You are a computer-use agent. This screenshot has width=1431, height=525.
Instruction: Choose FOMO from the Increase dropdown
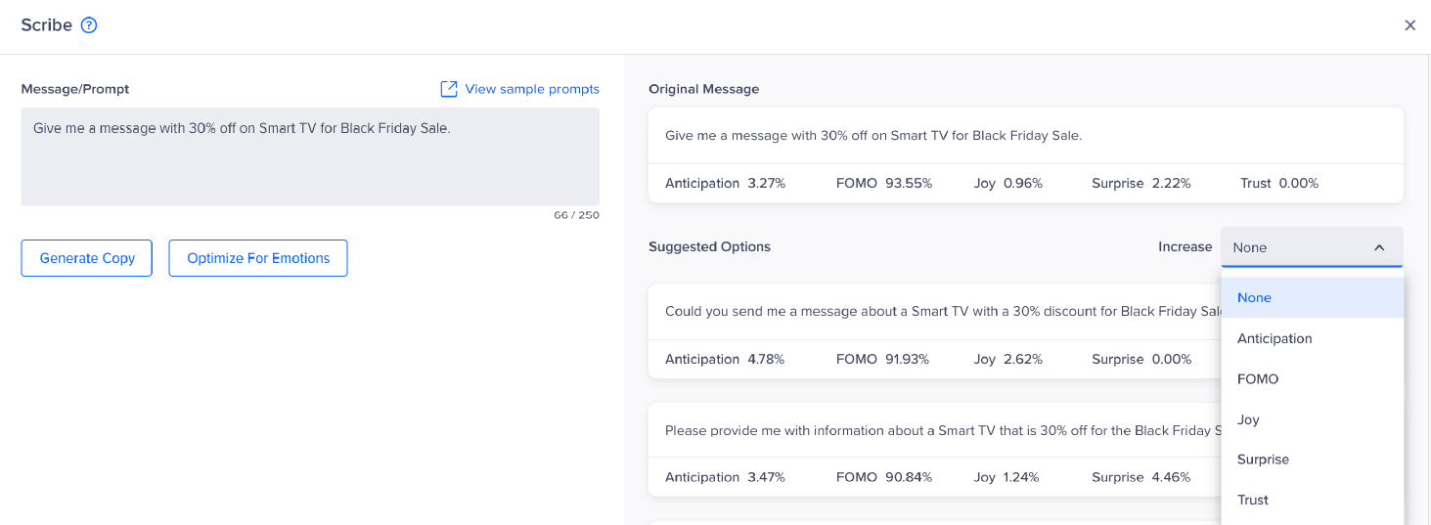(1258, 378)
